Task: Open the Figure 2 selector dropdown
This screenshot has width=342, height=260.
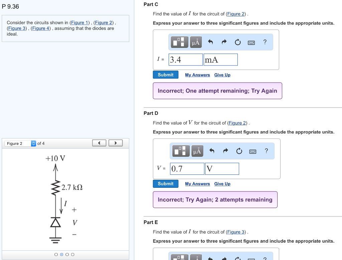Action: [20, 143]
